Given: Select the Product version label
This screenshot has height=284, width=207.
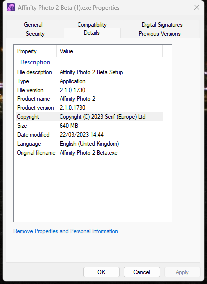Looking at the screenshot, I should tap(36, 108).
